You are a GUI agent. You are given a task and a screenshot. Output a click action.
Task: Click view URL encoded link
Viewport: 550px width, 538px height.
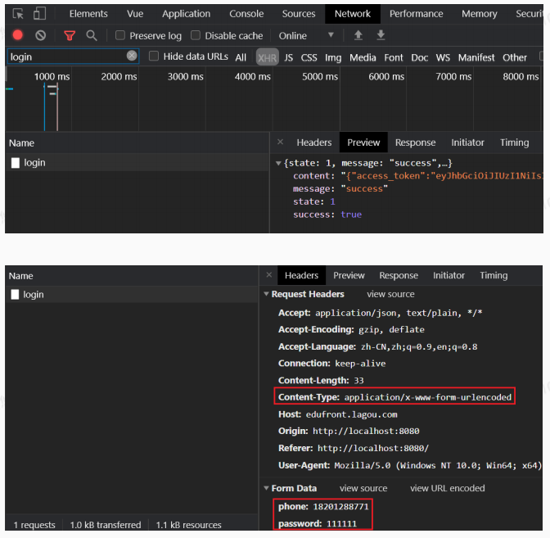point(447,489)
